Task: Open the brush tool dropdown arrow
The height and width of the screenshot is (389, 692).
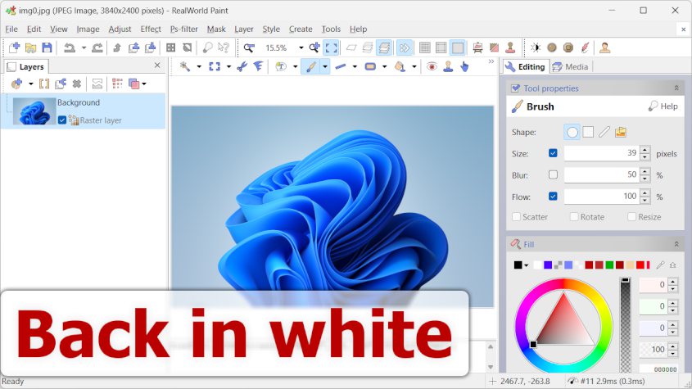Action: [325, 66]
